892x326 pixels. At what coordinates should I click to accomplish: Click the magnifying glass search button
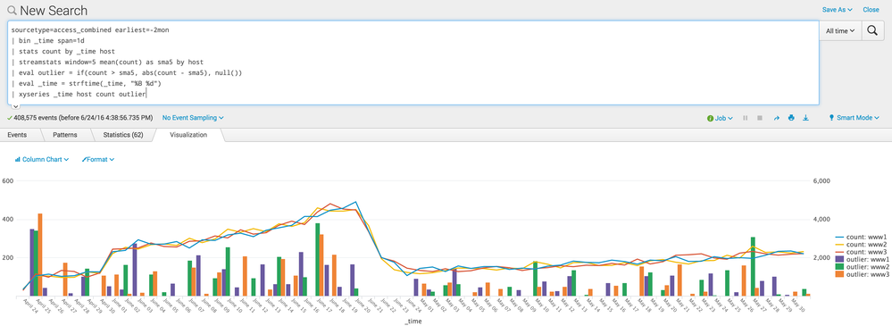872,31
